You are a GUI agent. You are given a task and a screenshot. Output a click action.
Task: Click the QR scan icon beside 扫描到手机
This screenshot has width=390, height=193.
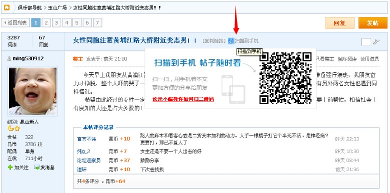click(231, 41)
